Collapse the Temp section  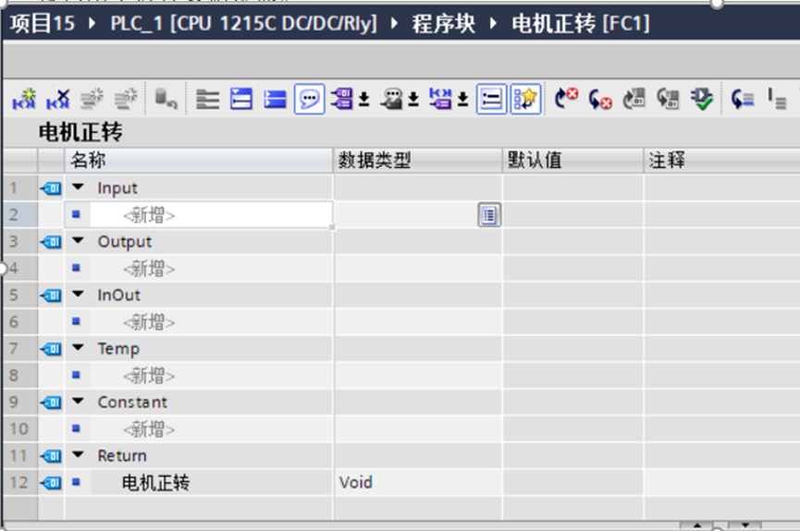(x=78, y=347)
